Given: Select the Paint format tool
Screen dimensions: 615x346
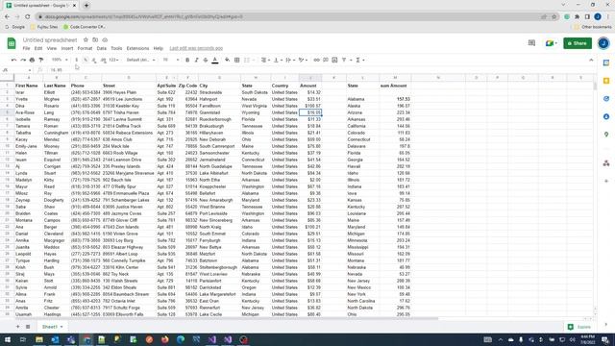Looking at the screenshot, I should pyautogui.click(x=40, y=60).
